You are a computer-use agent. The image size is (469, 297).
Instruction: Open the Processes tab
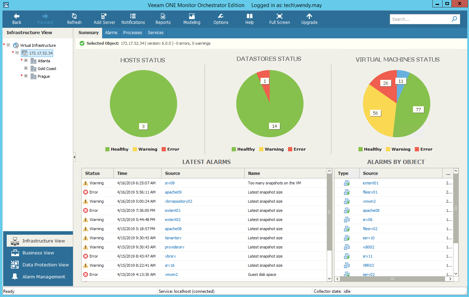tap(132, 33)
